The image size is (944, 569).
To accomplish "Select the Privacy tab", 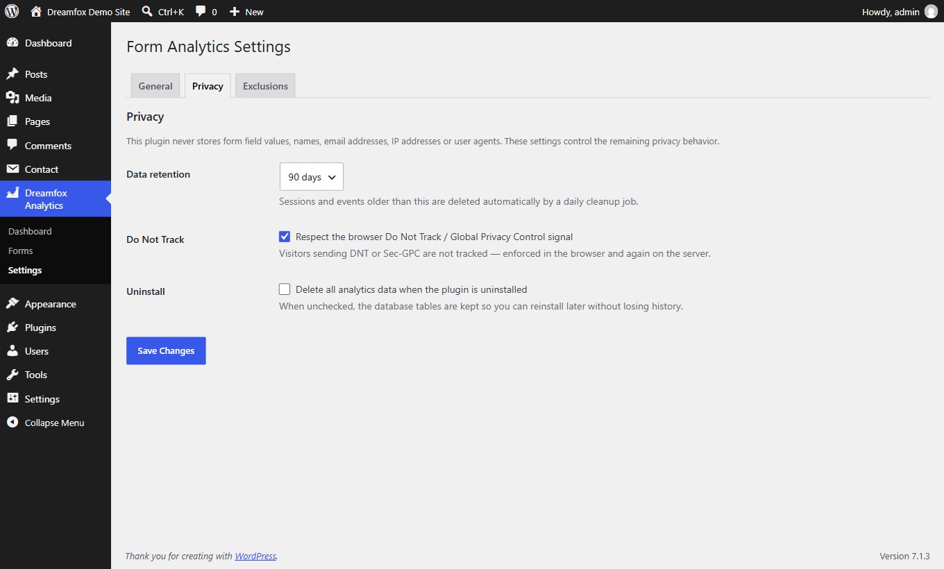I will coord(208,86).
